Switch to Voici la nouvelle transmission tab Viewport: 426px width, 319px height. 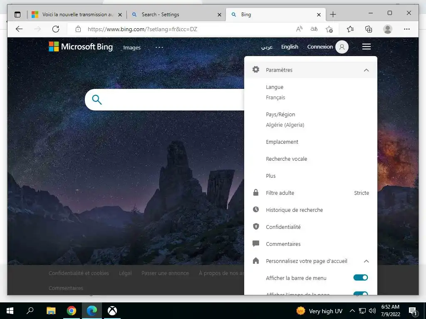tap(77, 15)
